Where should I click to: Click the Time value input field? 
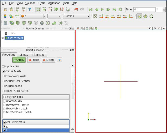(144, 9)
